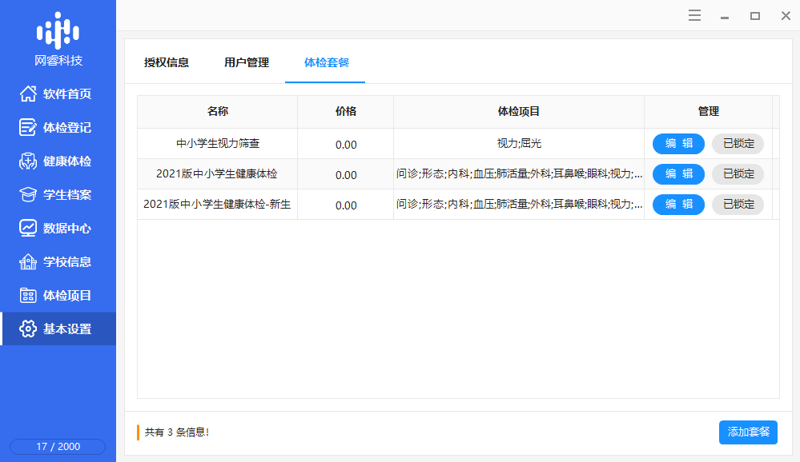Open 体检项目 menu label

tap(67, 296)
